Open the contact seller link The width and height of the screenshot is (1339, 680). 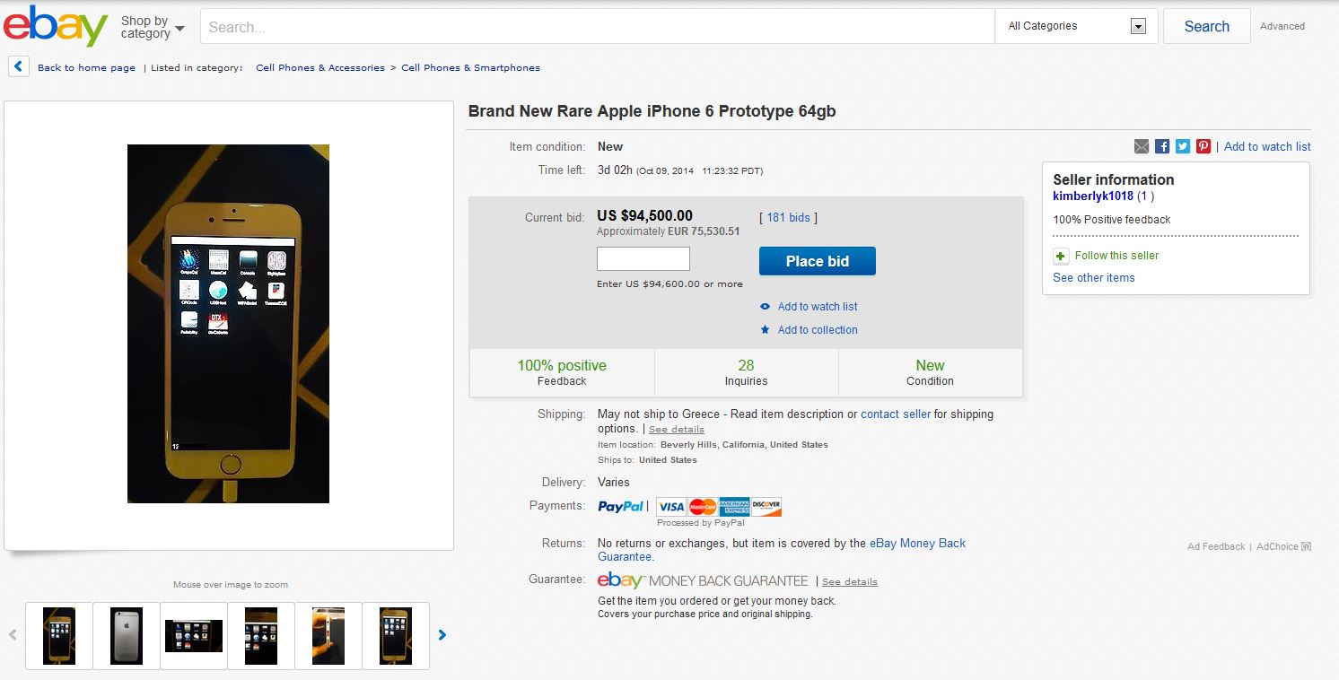[x=895, y=414]
